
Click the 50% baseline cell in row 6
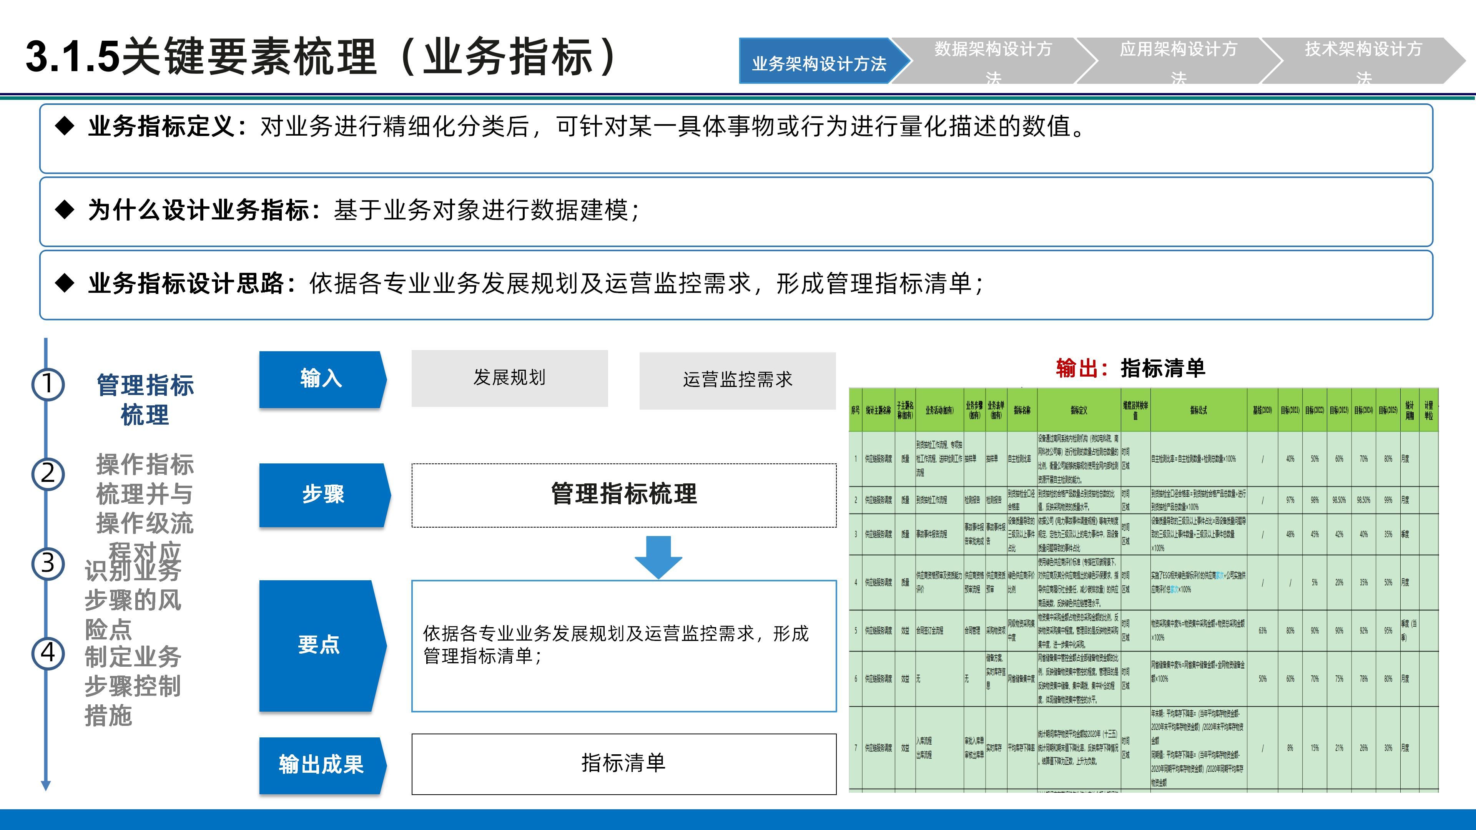1262,679
